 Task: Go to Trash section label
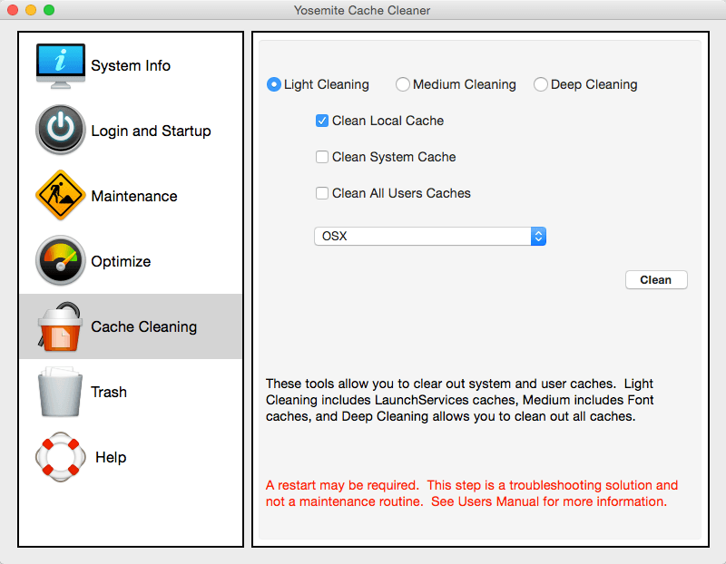(x=109, y=392)
